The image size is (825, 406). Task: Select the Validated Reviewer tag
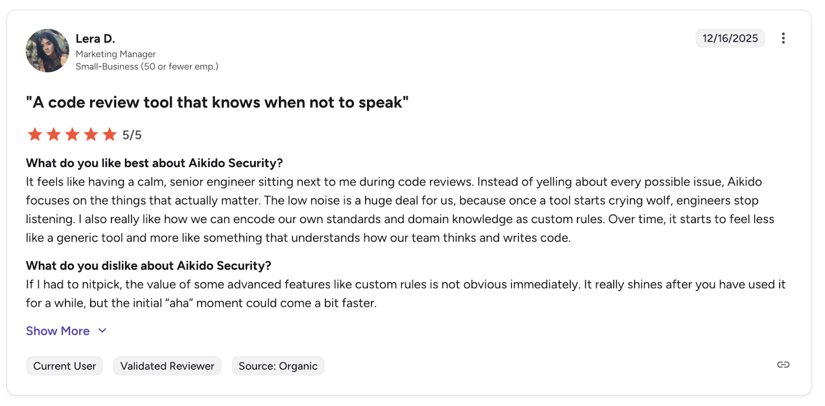tap(167, 366)
